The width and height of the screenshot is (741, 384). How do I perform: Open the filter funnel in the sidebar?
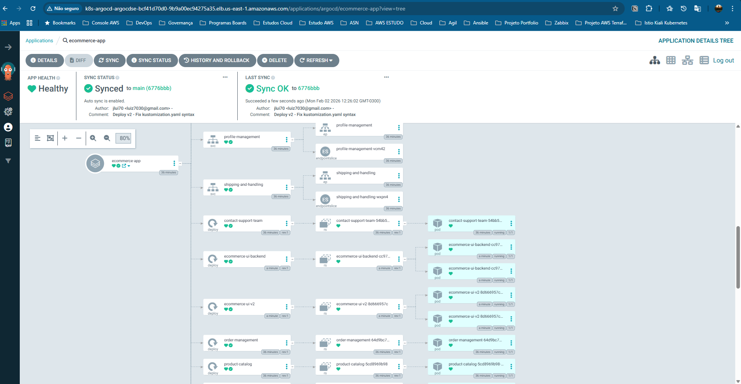point(8,161)
